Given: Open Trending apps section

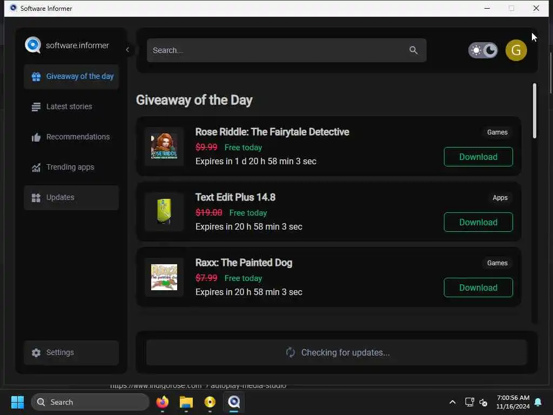Looking at the screenshot, I should (71, 168).
